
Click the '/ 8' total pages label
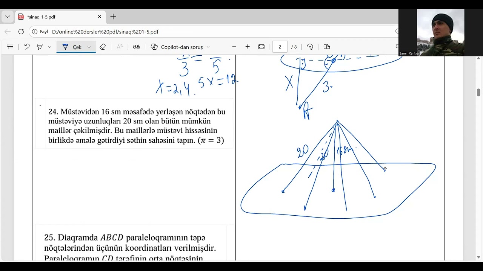[x=294, y=47]
